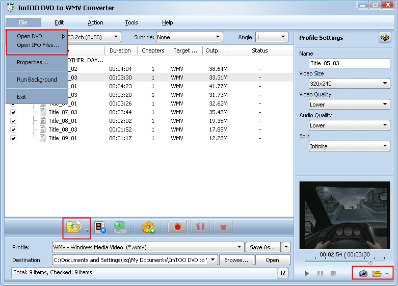
Task: Expand snapshot folder dropdown arrow
Action: (387, 274)
